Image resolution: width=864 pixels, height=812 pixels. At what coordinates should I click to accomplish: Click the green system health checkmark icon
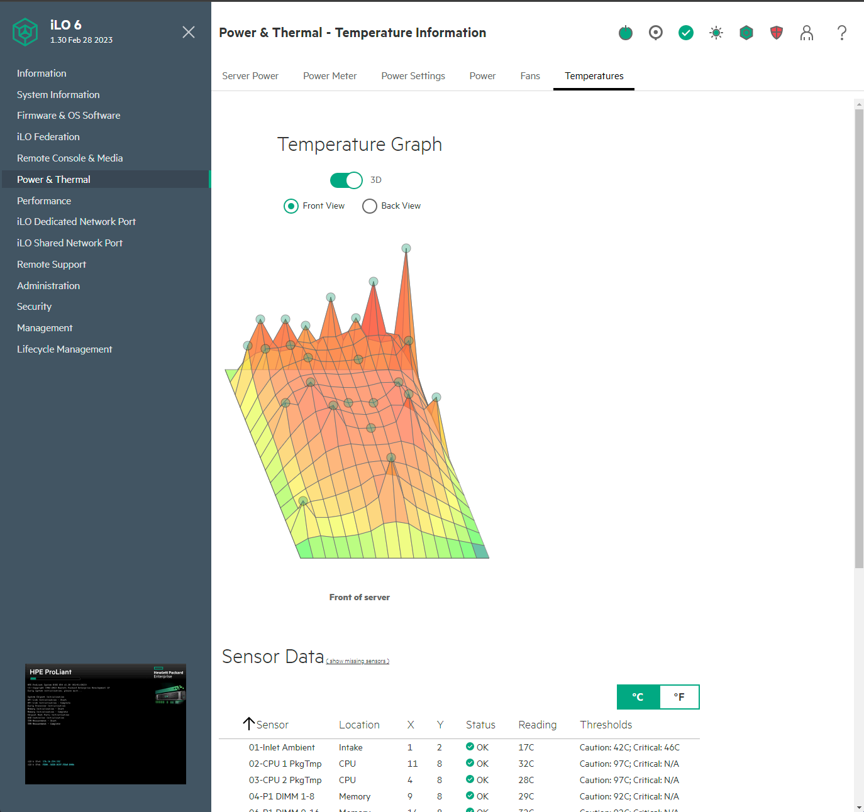[685, 33]
